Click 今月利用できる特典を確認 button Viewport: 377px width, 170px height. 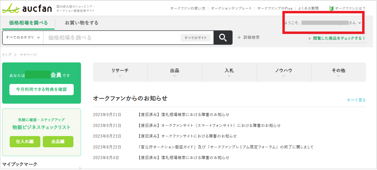point(42,90)
